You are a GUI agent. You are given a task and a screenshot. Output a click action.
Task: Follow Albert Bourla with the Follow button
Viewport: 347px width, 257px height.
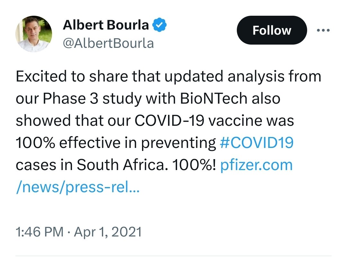272,30
